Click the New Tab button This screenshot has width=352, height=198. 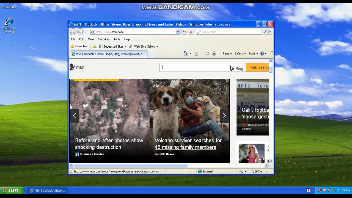(151, 54)
